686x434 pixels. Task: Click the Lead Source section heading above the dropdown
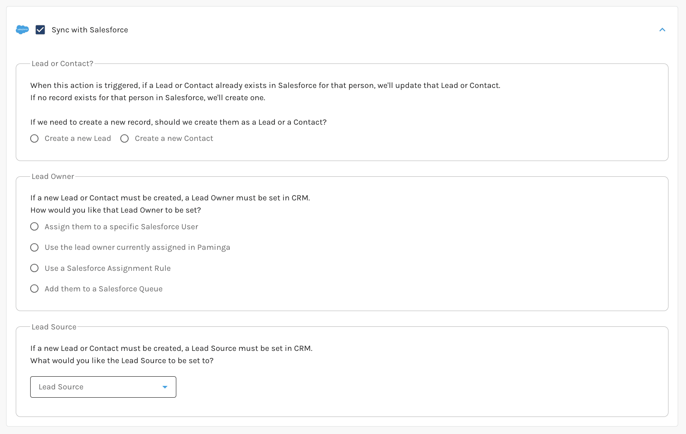click(x=54, y=327)
